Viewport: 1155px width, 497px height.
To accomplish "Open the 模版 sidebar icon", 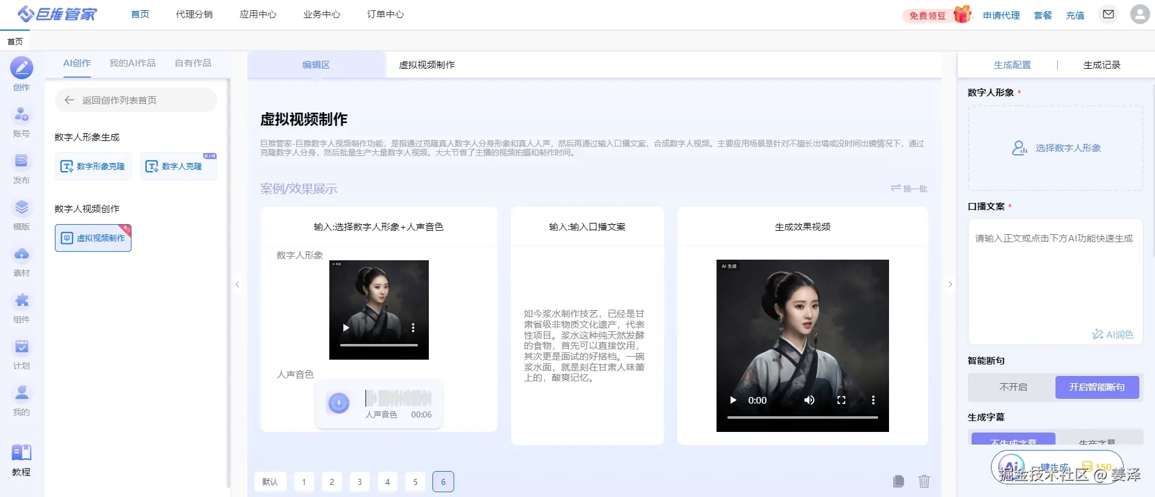I will pyautogui.click(x=22, y=207).
